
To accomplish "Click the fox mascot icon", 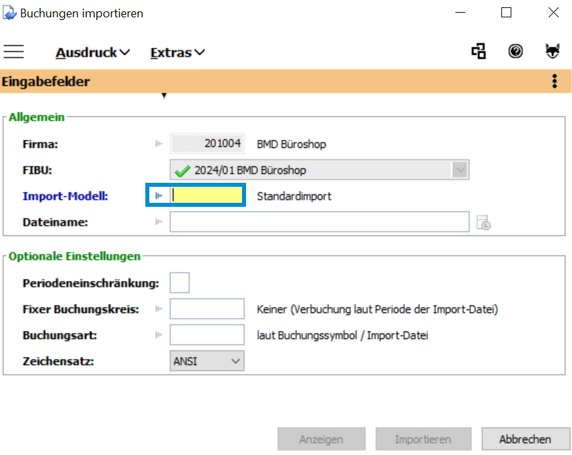I will [552, 51].
